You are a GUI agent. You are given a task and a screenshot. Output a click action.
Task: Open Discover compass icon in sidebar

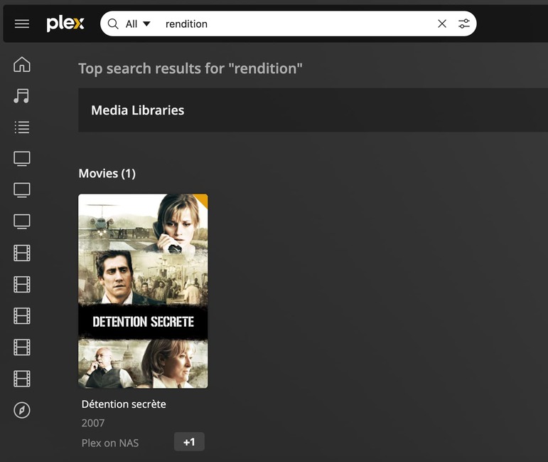21,410
